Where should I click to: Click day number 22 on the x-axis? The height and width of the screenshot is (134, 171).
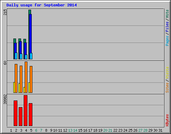(x=115, y=130)
